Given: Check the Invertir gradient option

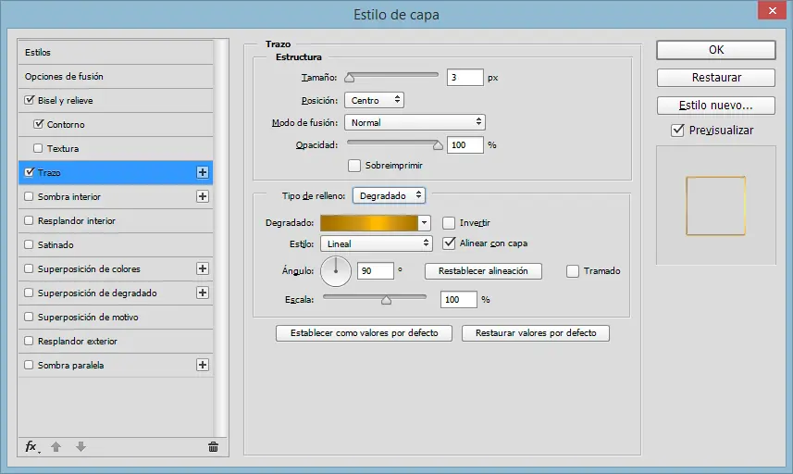Looking at the screenshot, I should click(449, 222).
